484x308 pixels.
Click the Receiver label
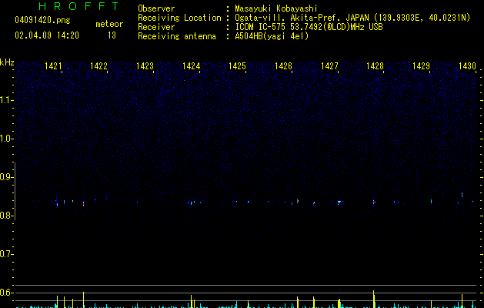pos(156,27)
